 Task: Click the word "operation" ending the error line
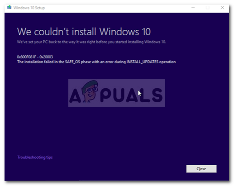point(167,62)
